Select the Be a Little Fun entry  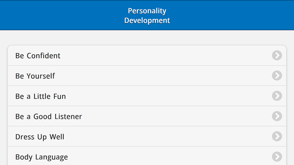[147, 96]
